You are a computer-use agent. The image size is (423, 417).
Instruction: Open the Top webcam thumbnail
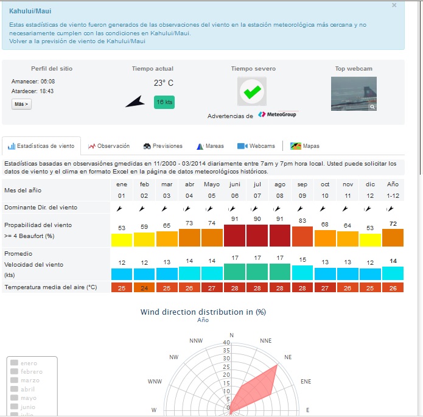click(354, 94)
